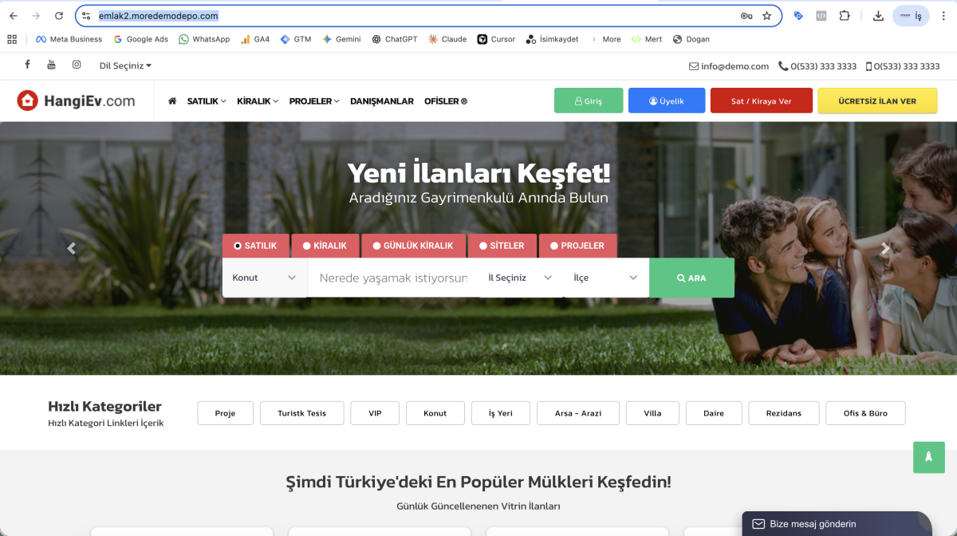Click the house icon in the navigation bar

pos(171,101)
